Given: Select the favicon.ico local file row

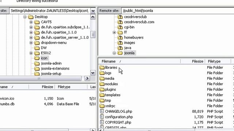Looking at the screenshot, I should pyautogui.click(x=48, y=99).
